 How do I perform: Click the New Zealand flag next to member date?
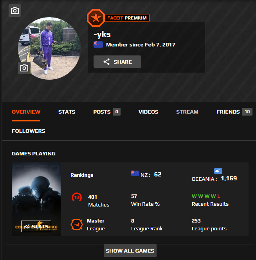click(x=98, y=45)
